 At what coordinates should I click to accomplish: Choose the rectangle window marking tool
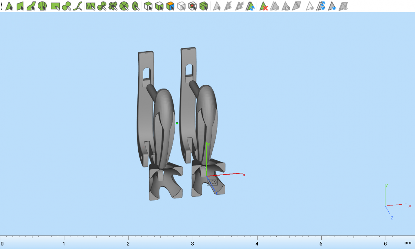(55, 6)
